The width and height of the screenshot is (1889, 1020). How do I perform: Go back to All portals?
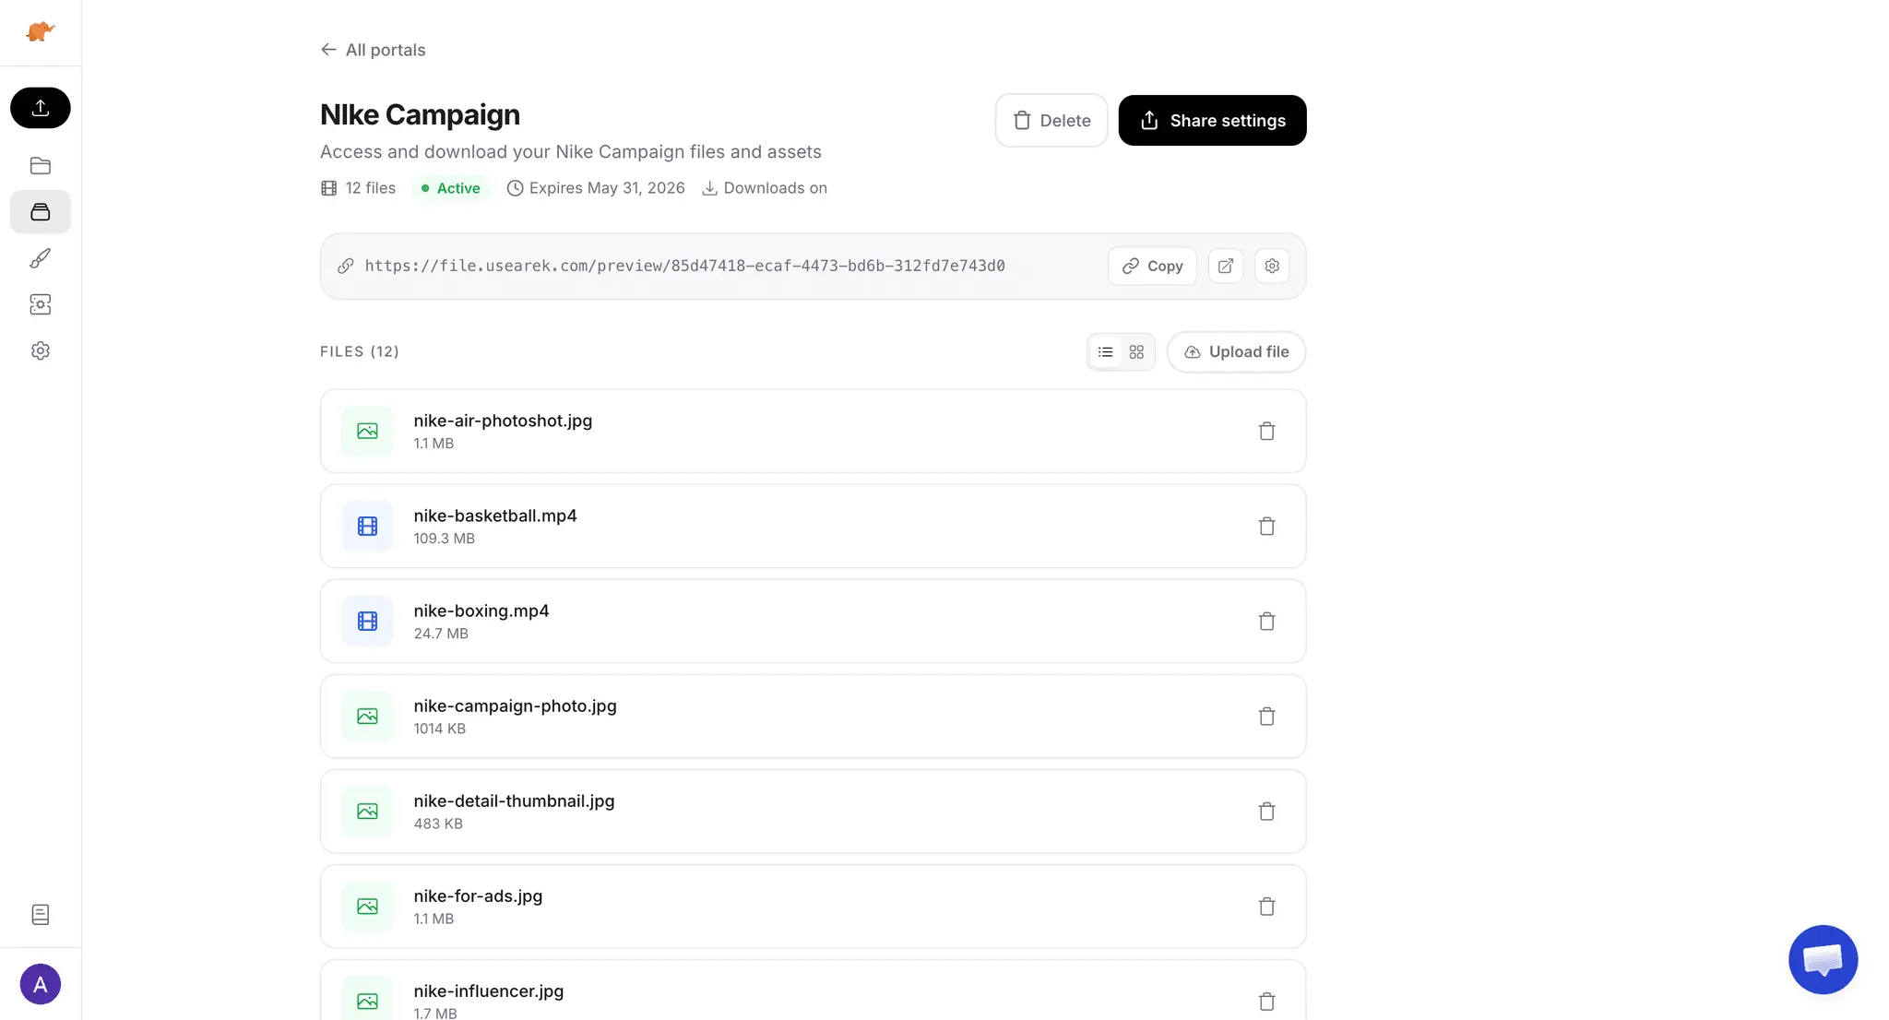click(373, 50)
